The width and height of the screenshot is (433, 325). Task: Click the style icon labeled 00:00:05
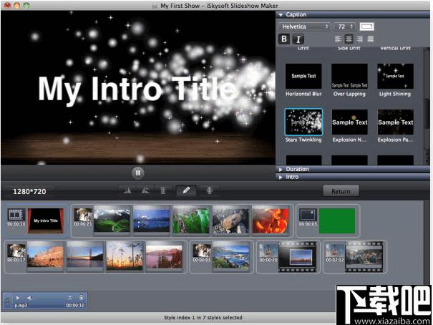(x=202, y=251)
